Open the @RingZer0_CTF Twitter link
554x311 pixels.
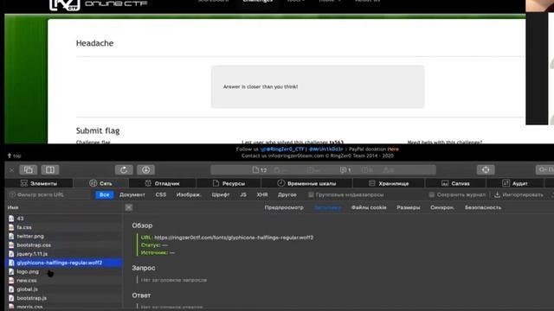(283, 149)
